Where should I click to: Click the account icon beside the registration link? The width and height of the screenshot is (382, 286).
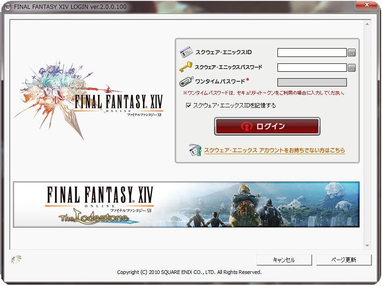[195, 150]
